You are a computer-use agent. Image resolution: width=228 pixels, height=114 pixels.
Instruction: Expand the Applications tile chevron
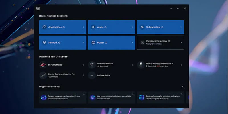(84, 27)
